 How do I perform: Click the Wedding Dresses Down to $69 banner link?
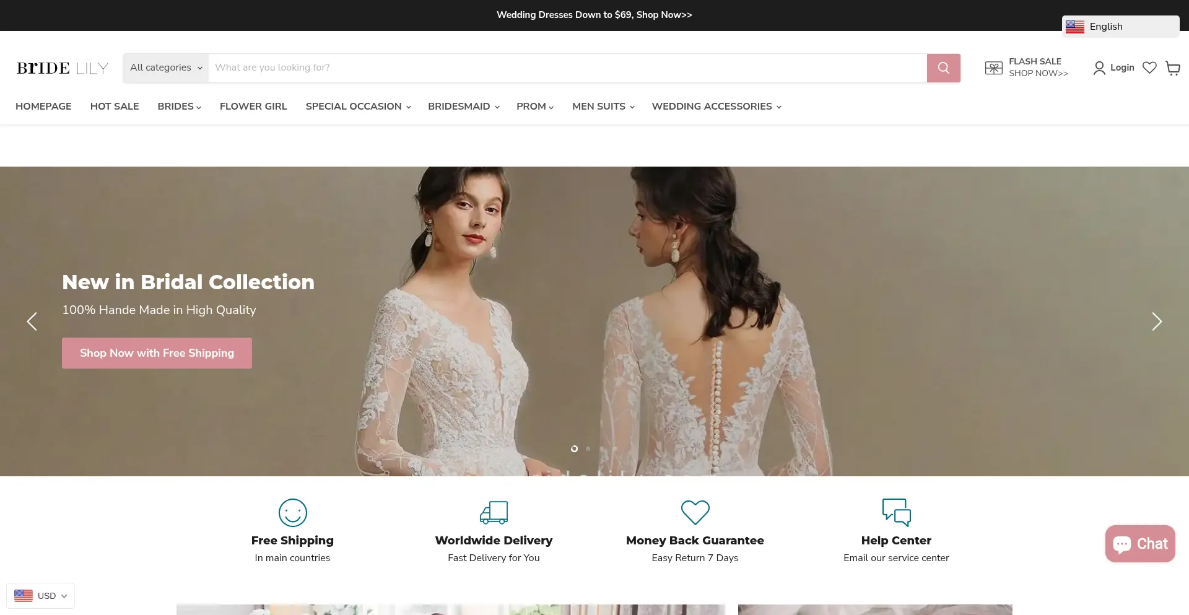[594, 15]
